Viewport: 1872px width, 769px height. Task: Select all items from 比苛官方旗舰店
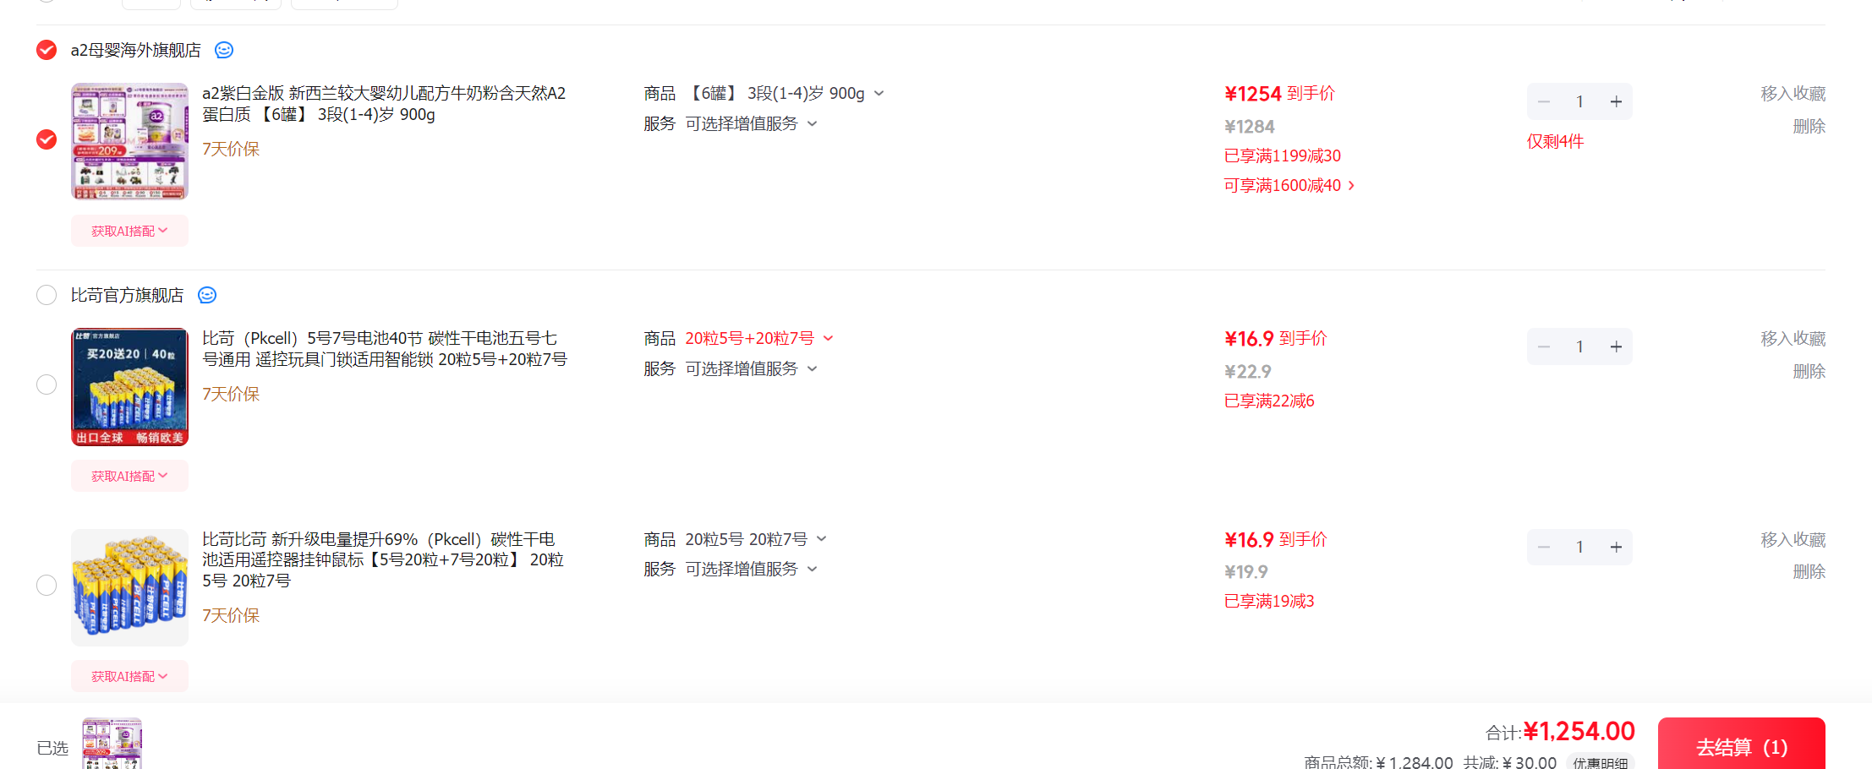coord(47,295)
